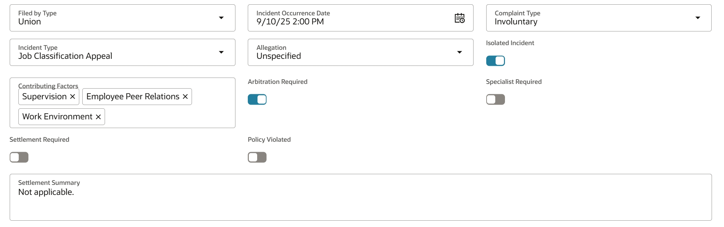Screen dimensions: 724x227
Task: Click the Unspecified allegation value
Action: coord(279,56)
